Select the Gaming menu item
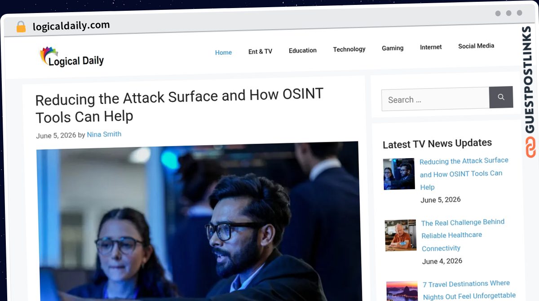This screenshot has width=539, height=301. point(393,48)
